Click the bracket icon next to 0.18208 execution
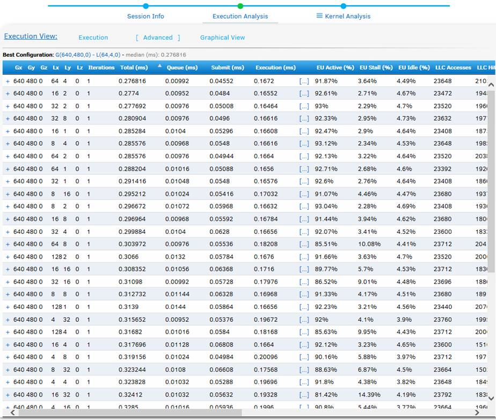This screenshot has height=420, width=496. (304, 244)
